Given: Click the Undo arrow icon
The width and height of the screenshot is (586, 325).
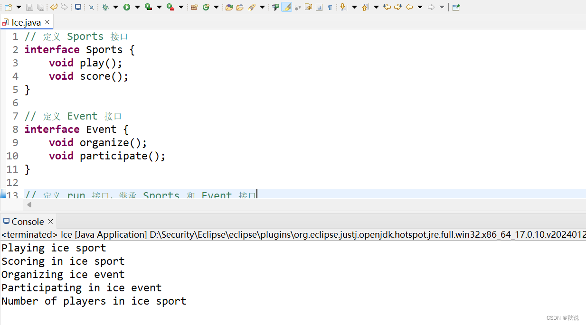Looking at the screenshot, I should 54,7.
